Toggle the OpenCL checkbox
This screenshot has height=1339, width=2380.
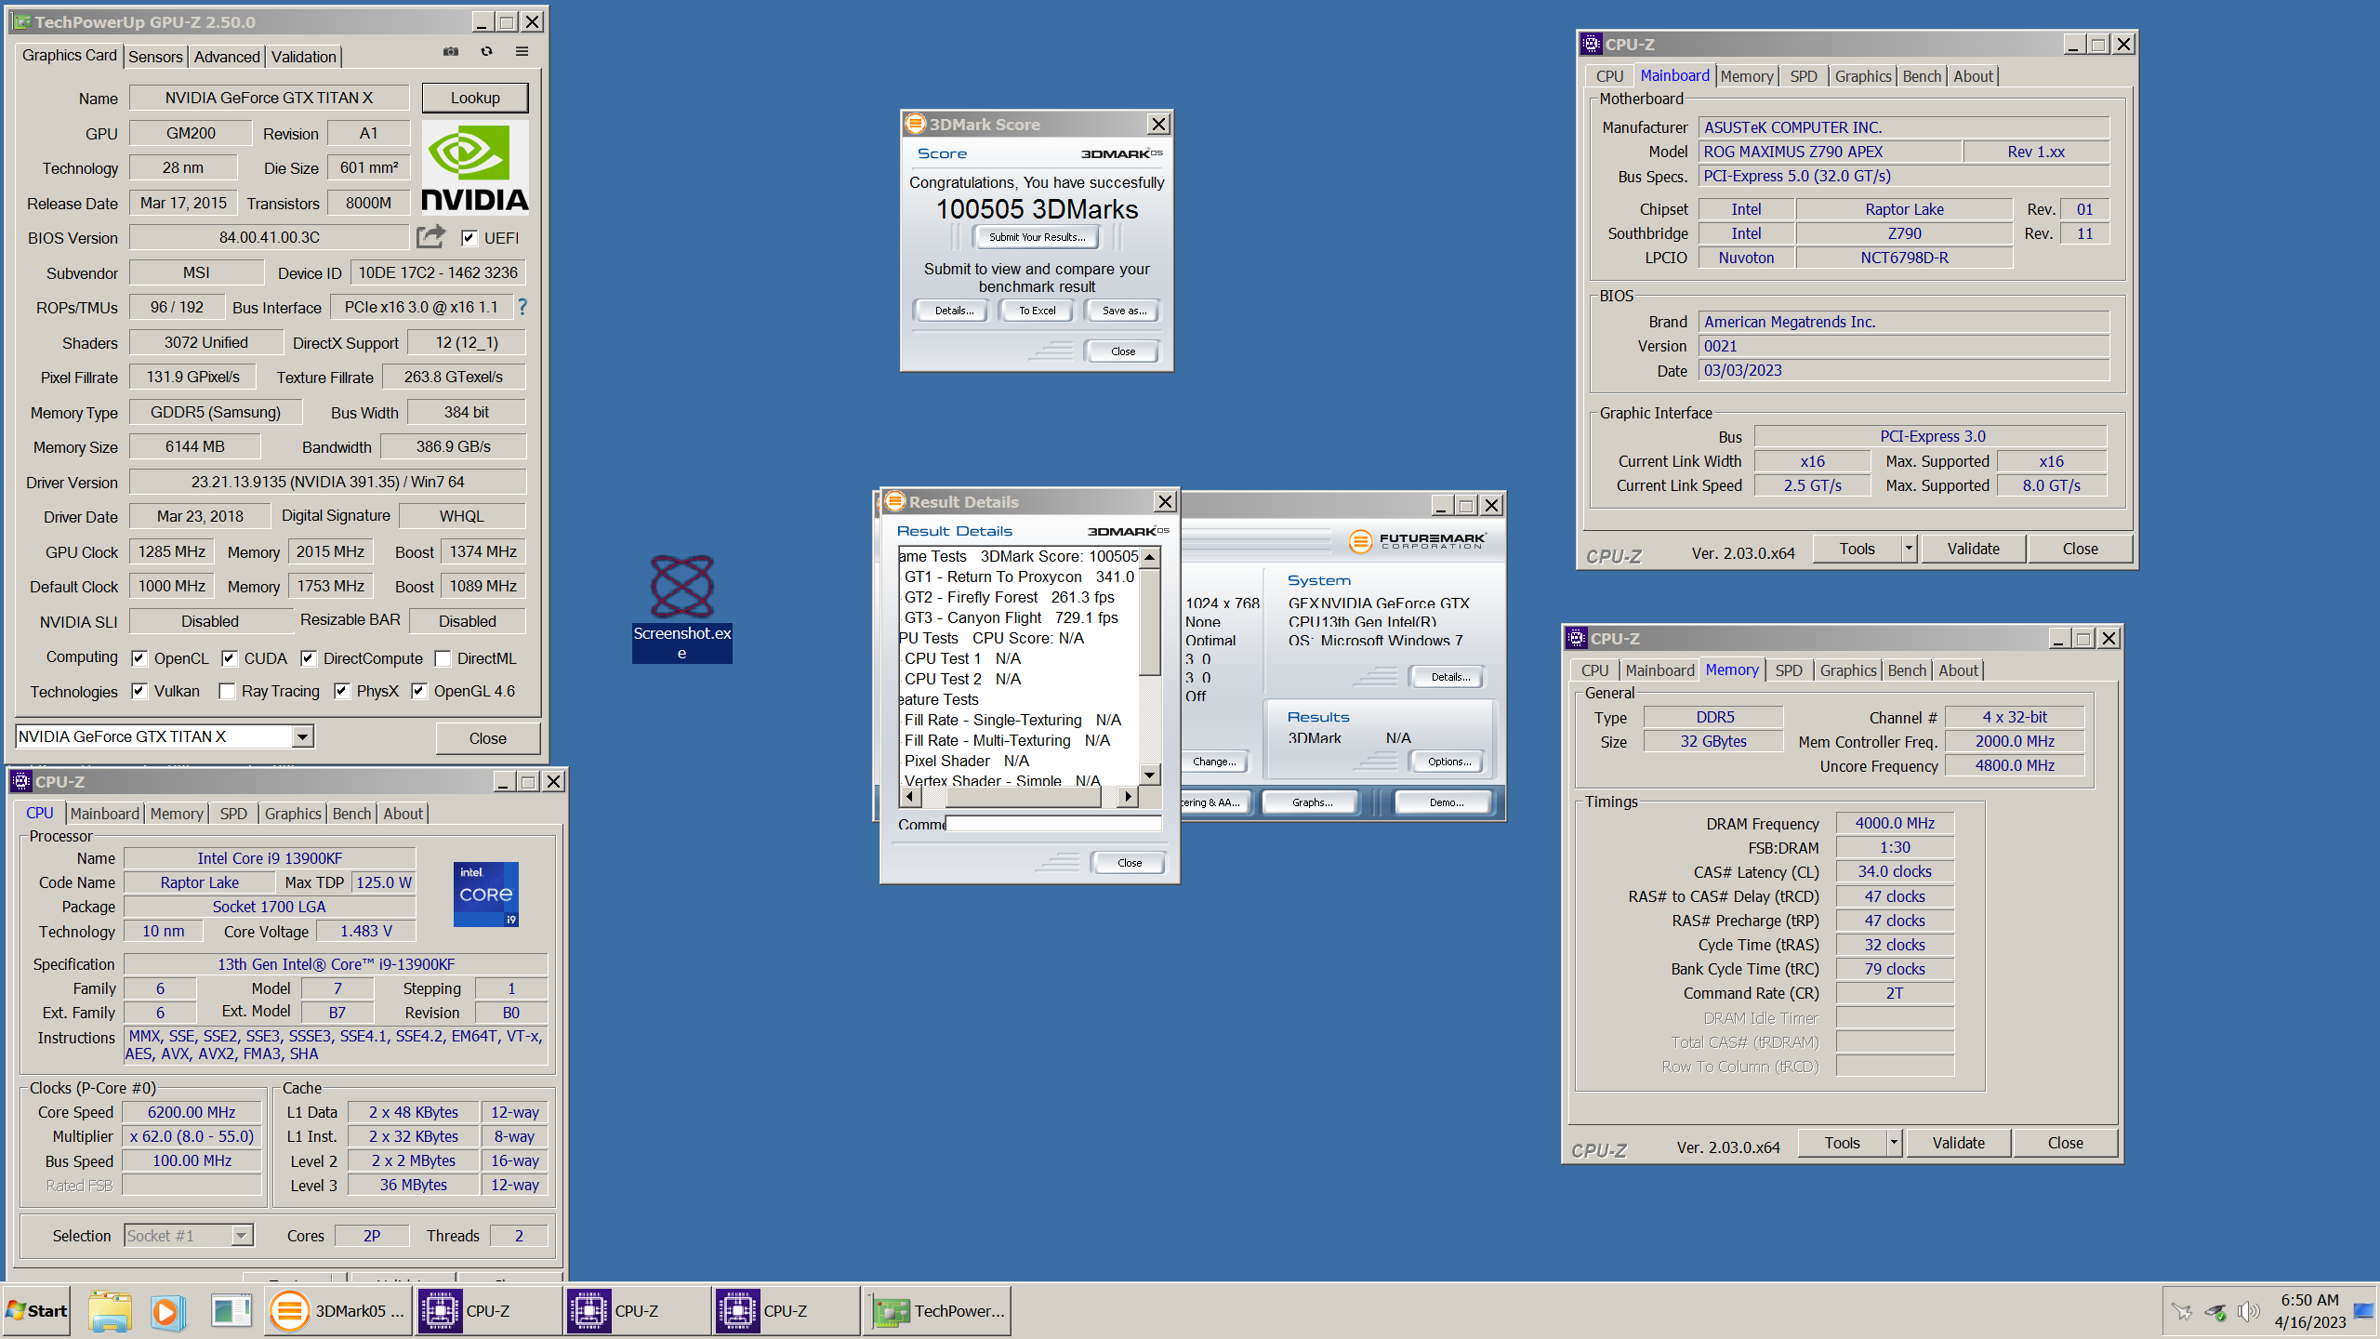139,658
